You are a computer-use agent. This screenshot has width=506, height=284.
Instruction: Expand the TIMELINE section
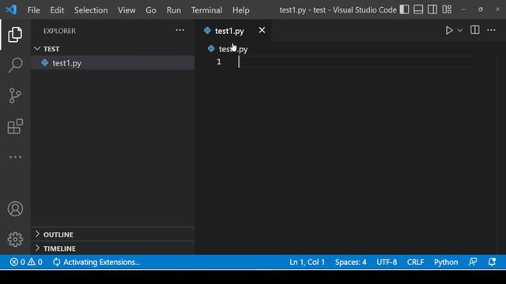112,248
